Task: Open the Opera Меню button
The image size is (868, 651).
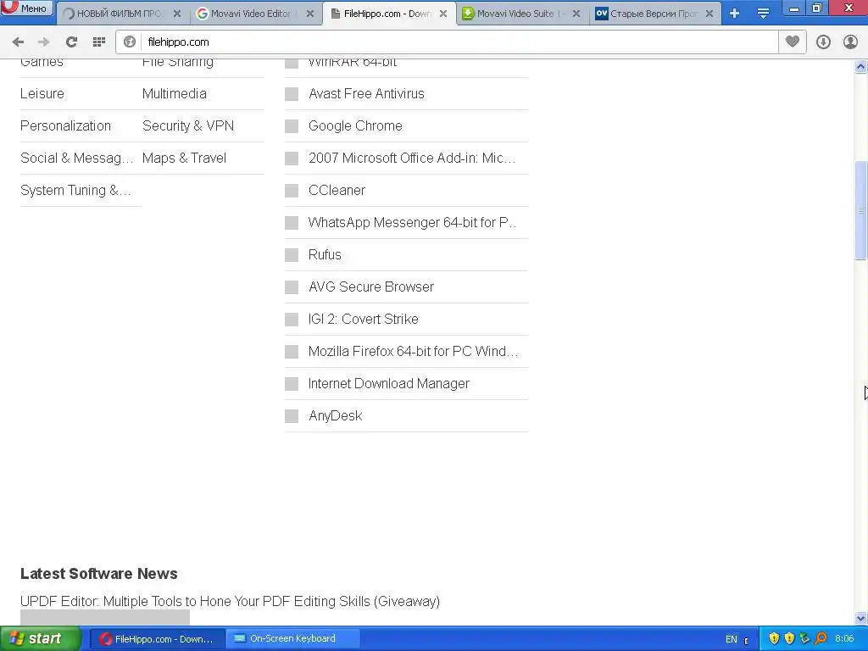Action: pos(27,8)
